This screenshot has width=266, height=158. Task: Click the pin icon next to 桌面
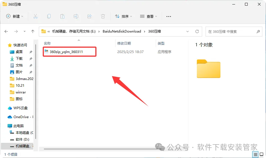click(x=31, y=52)
